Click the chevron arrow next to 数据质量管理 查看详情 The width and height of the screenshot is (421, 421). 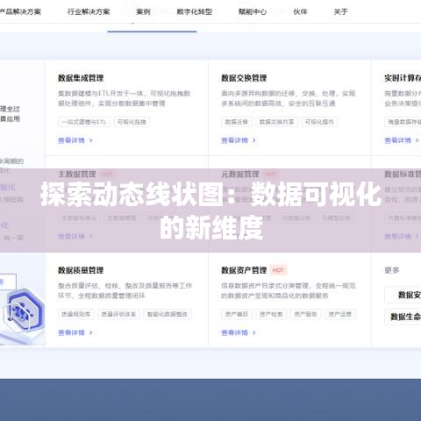(x=91, y=332)
